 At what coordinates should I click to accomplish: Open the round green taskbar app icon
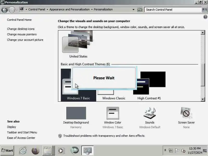tap(75, 151)
